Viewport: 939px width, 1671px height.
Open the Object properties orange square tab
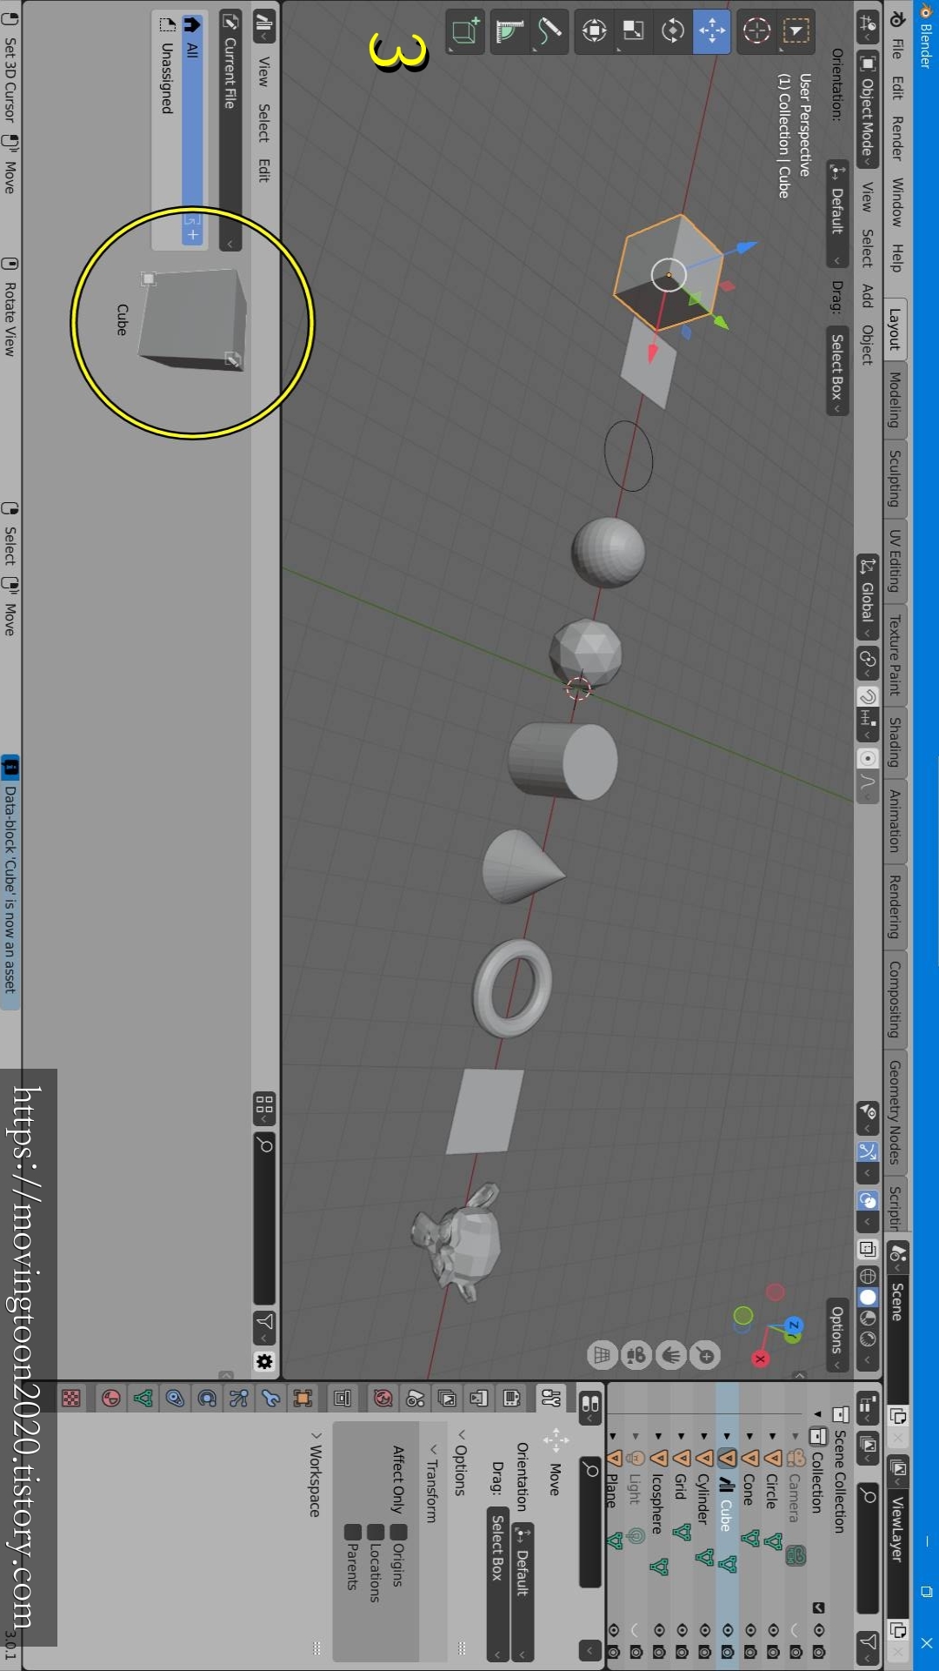point(303,1398)
